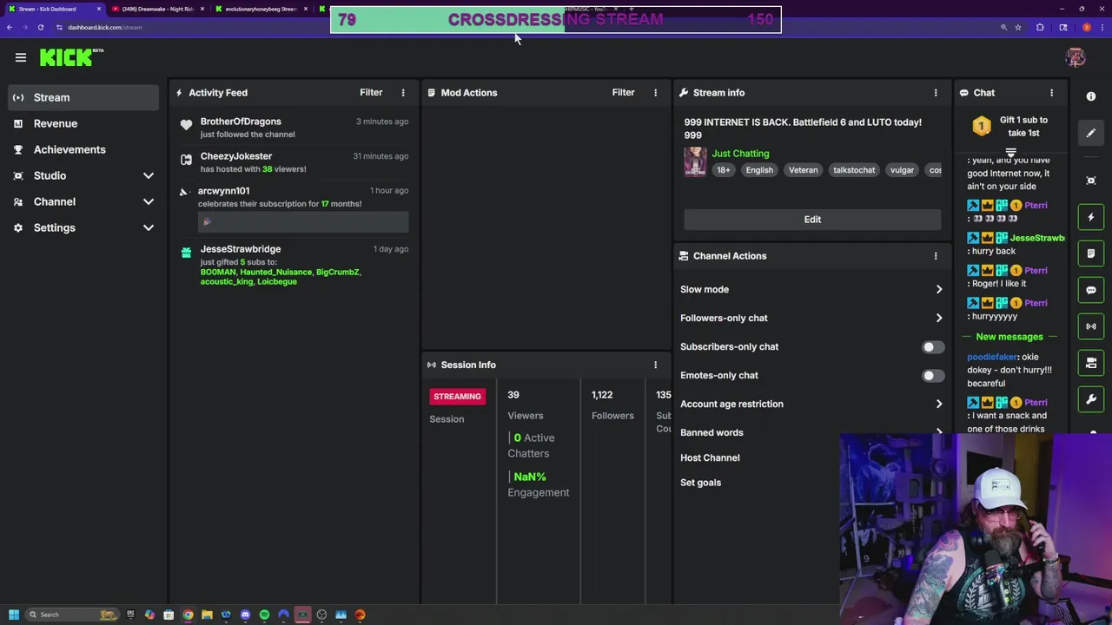The height and width of the screenshot is (625, 1112).
Task: Switch to evolutionaryhoneybeeg Stream browser tab
Action: point(261,9)
